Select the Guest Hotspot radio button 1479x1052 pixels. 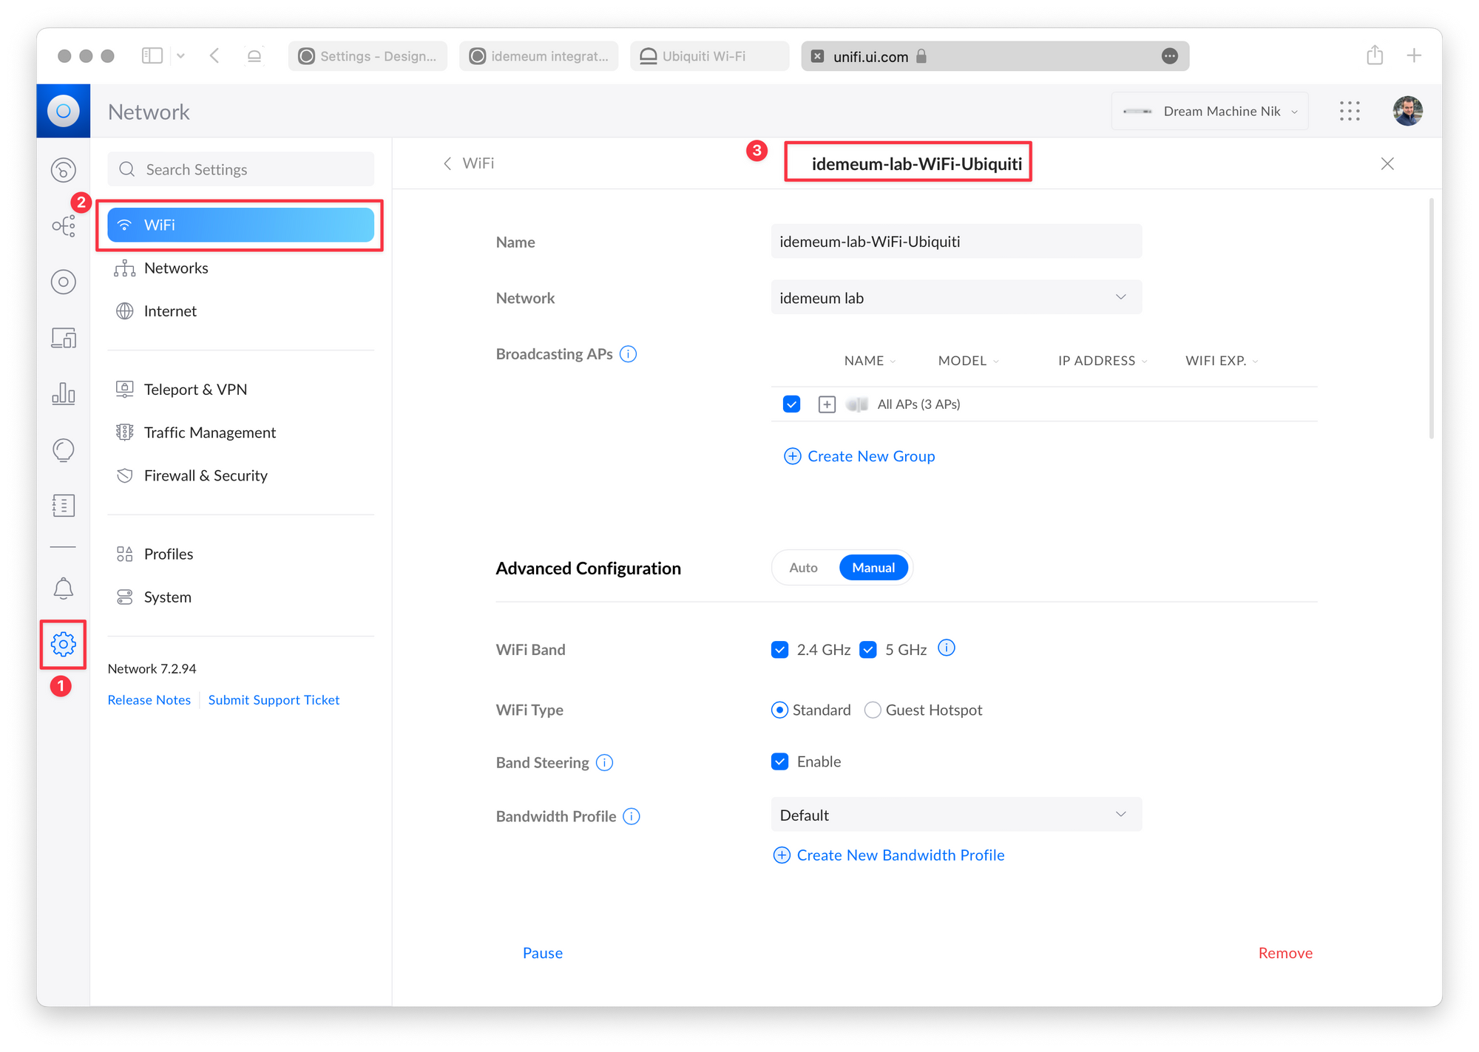pos(873,710)
